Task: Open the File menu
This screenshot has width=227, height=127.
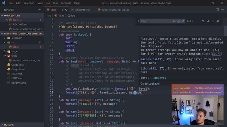Action: click(x=11, y=3)
